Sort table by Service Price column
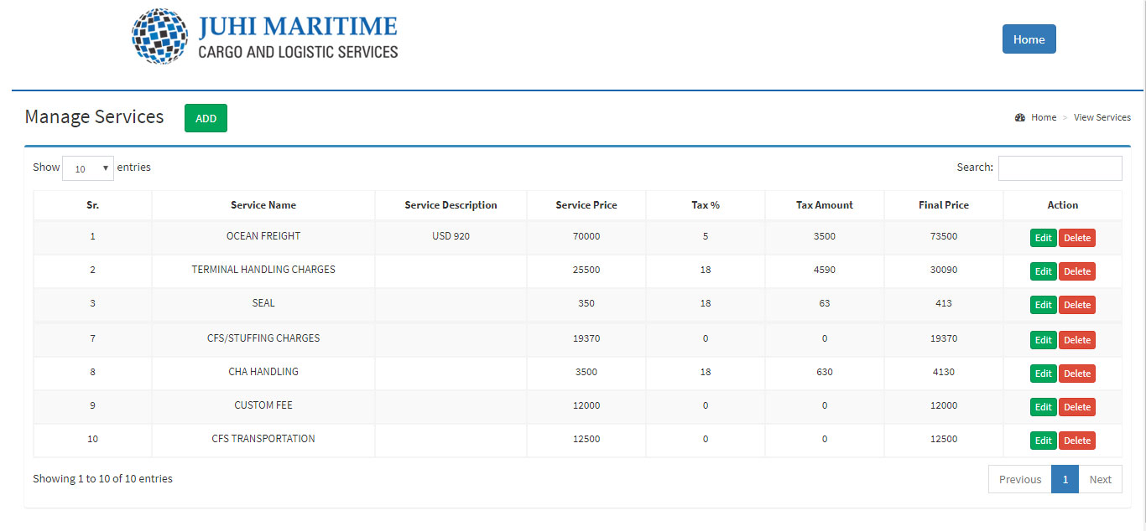 586,205
